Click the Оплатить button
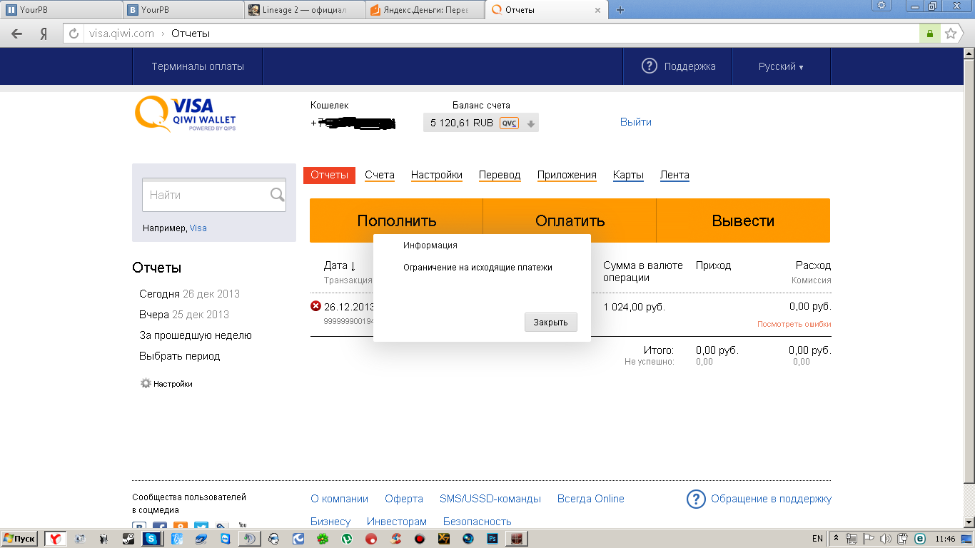The width and height of the screenshot is (975, 548). coord(570,220)
